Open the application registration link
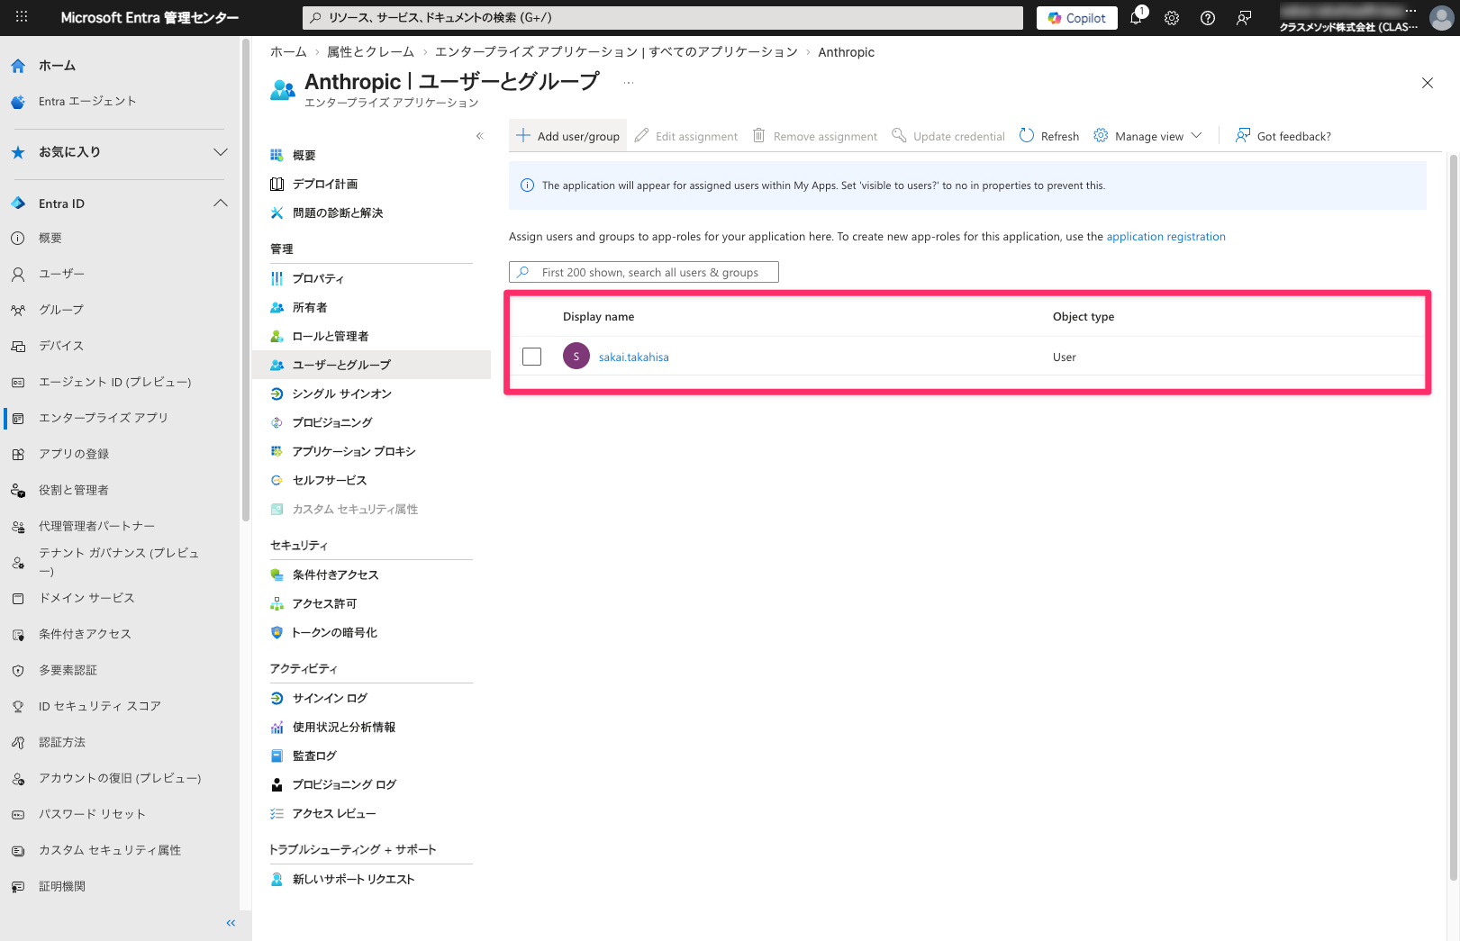 click(1165, 237)
